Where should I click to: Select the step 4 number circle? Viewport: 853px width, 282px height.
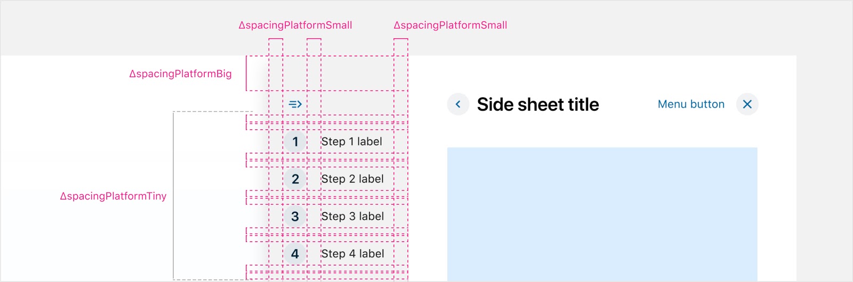click(295, 254)
